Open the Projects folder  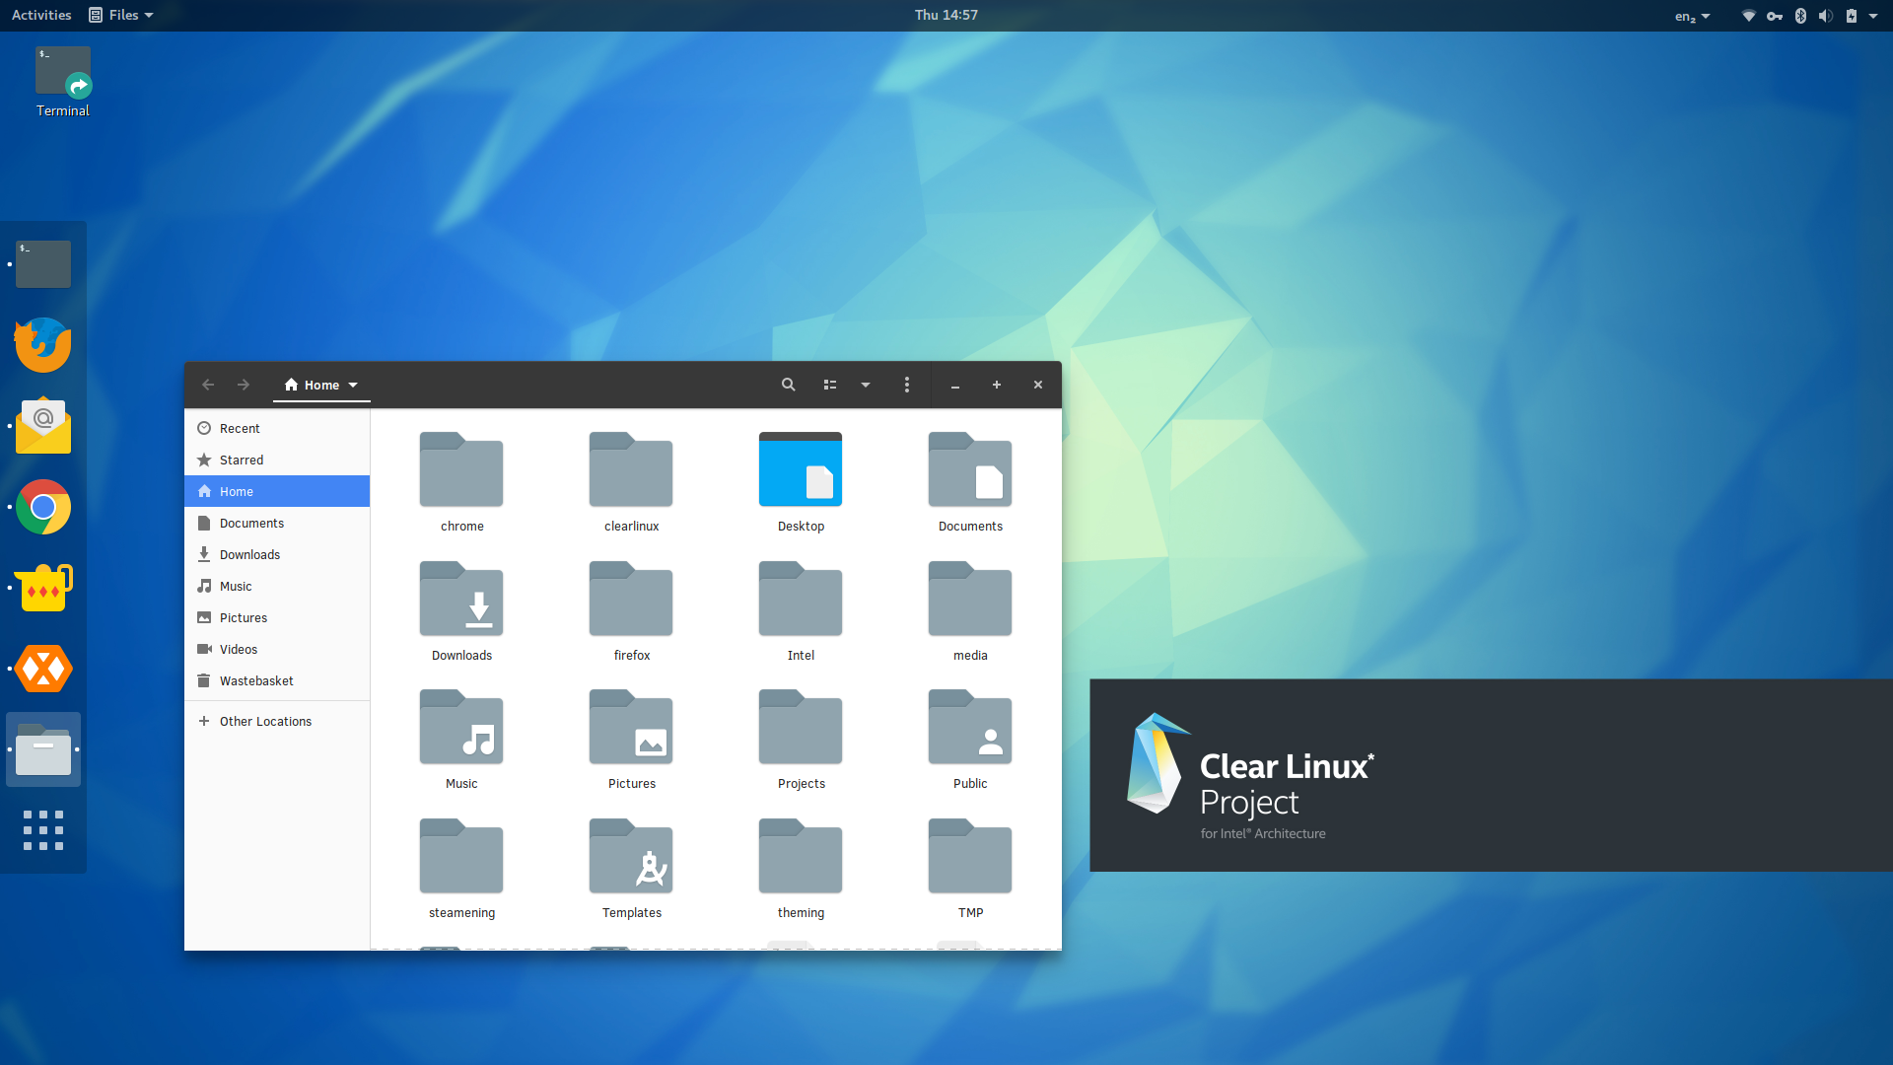801,727
